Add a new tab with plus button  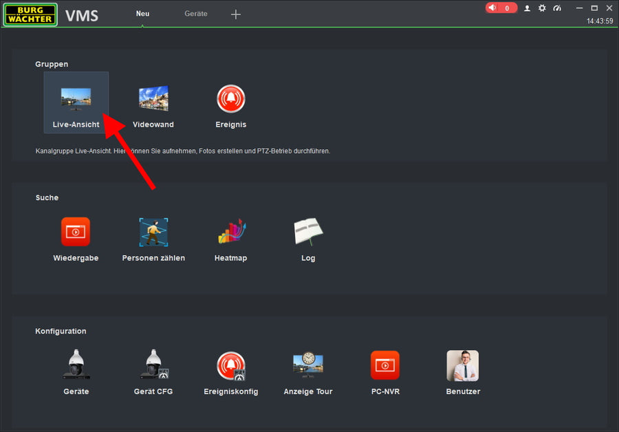pos(236,14)
